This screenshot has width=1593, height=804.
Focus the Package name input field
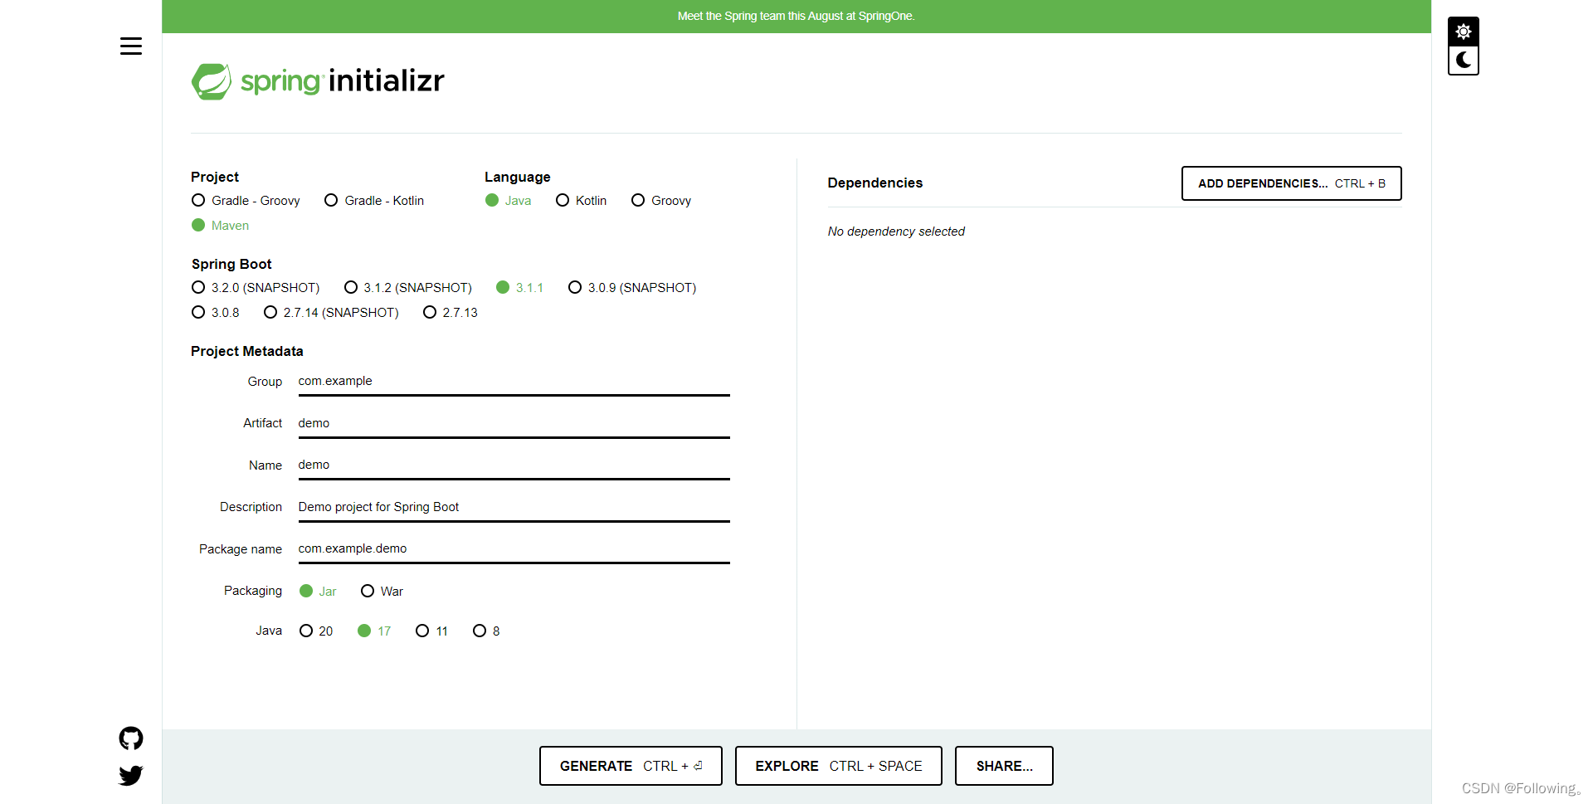click(514, 549)
